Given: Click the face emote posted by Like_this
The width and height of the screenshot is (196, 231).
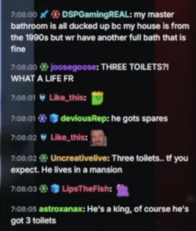Looking at the screenshot, I should pos(98,138).
